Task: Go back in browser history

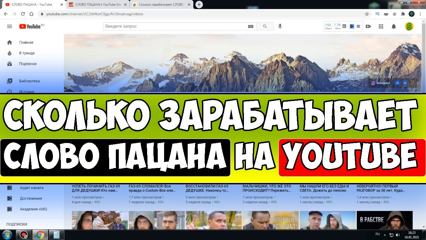Action: click(x=6, y=14)
